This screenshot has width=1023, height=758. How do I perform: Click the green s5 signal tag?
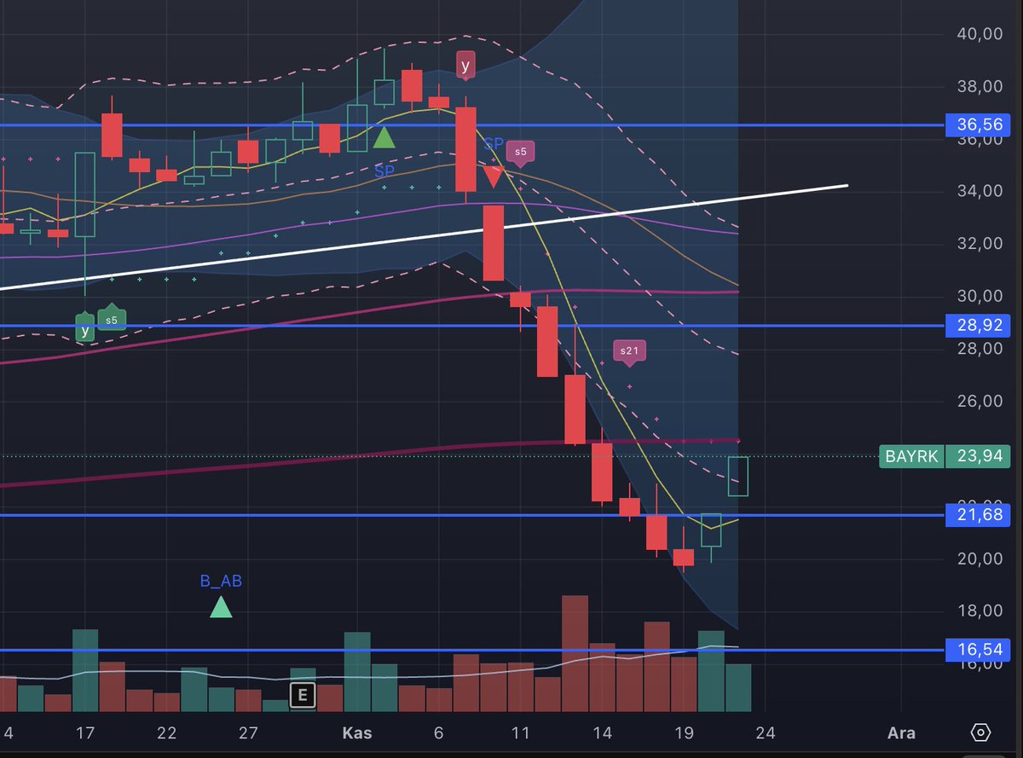tap(112, 319)
